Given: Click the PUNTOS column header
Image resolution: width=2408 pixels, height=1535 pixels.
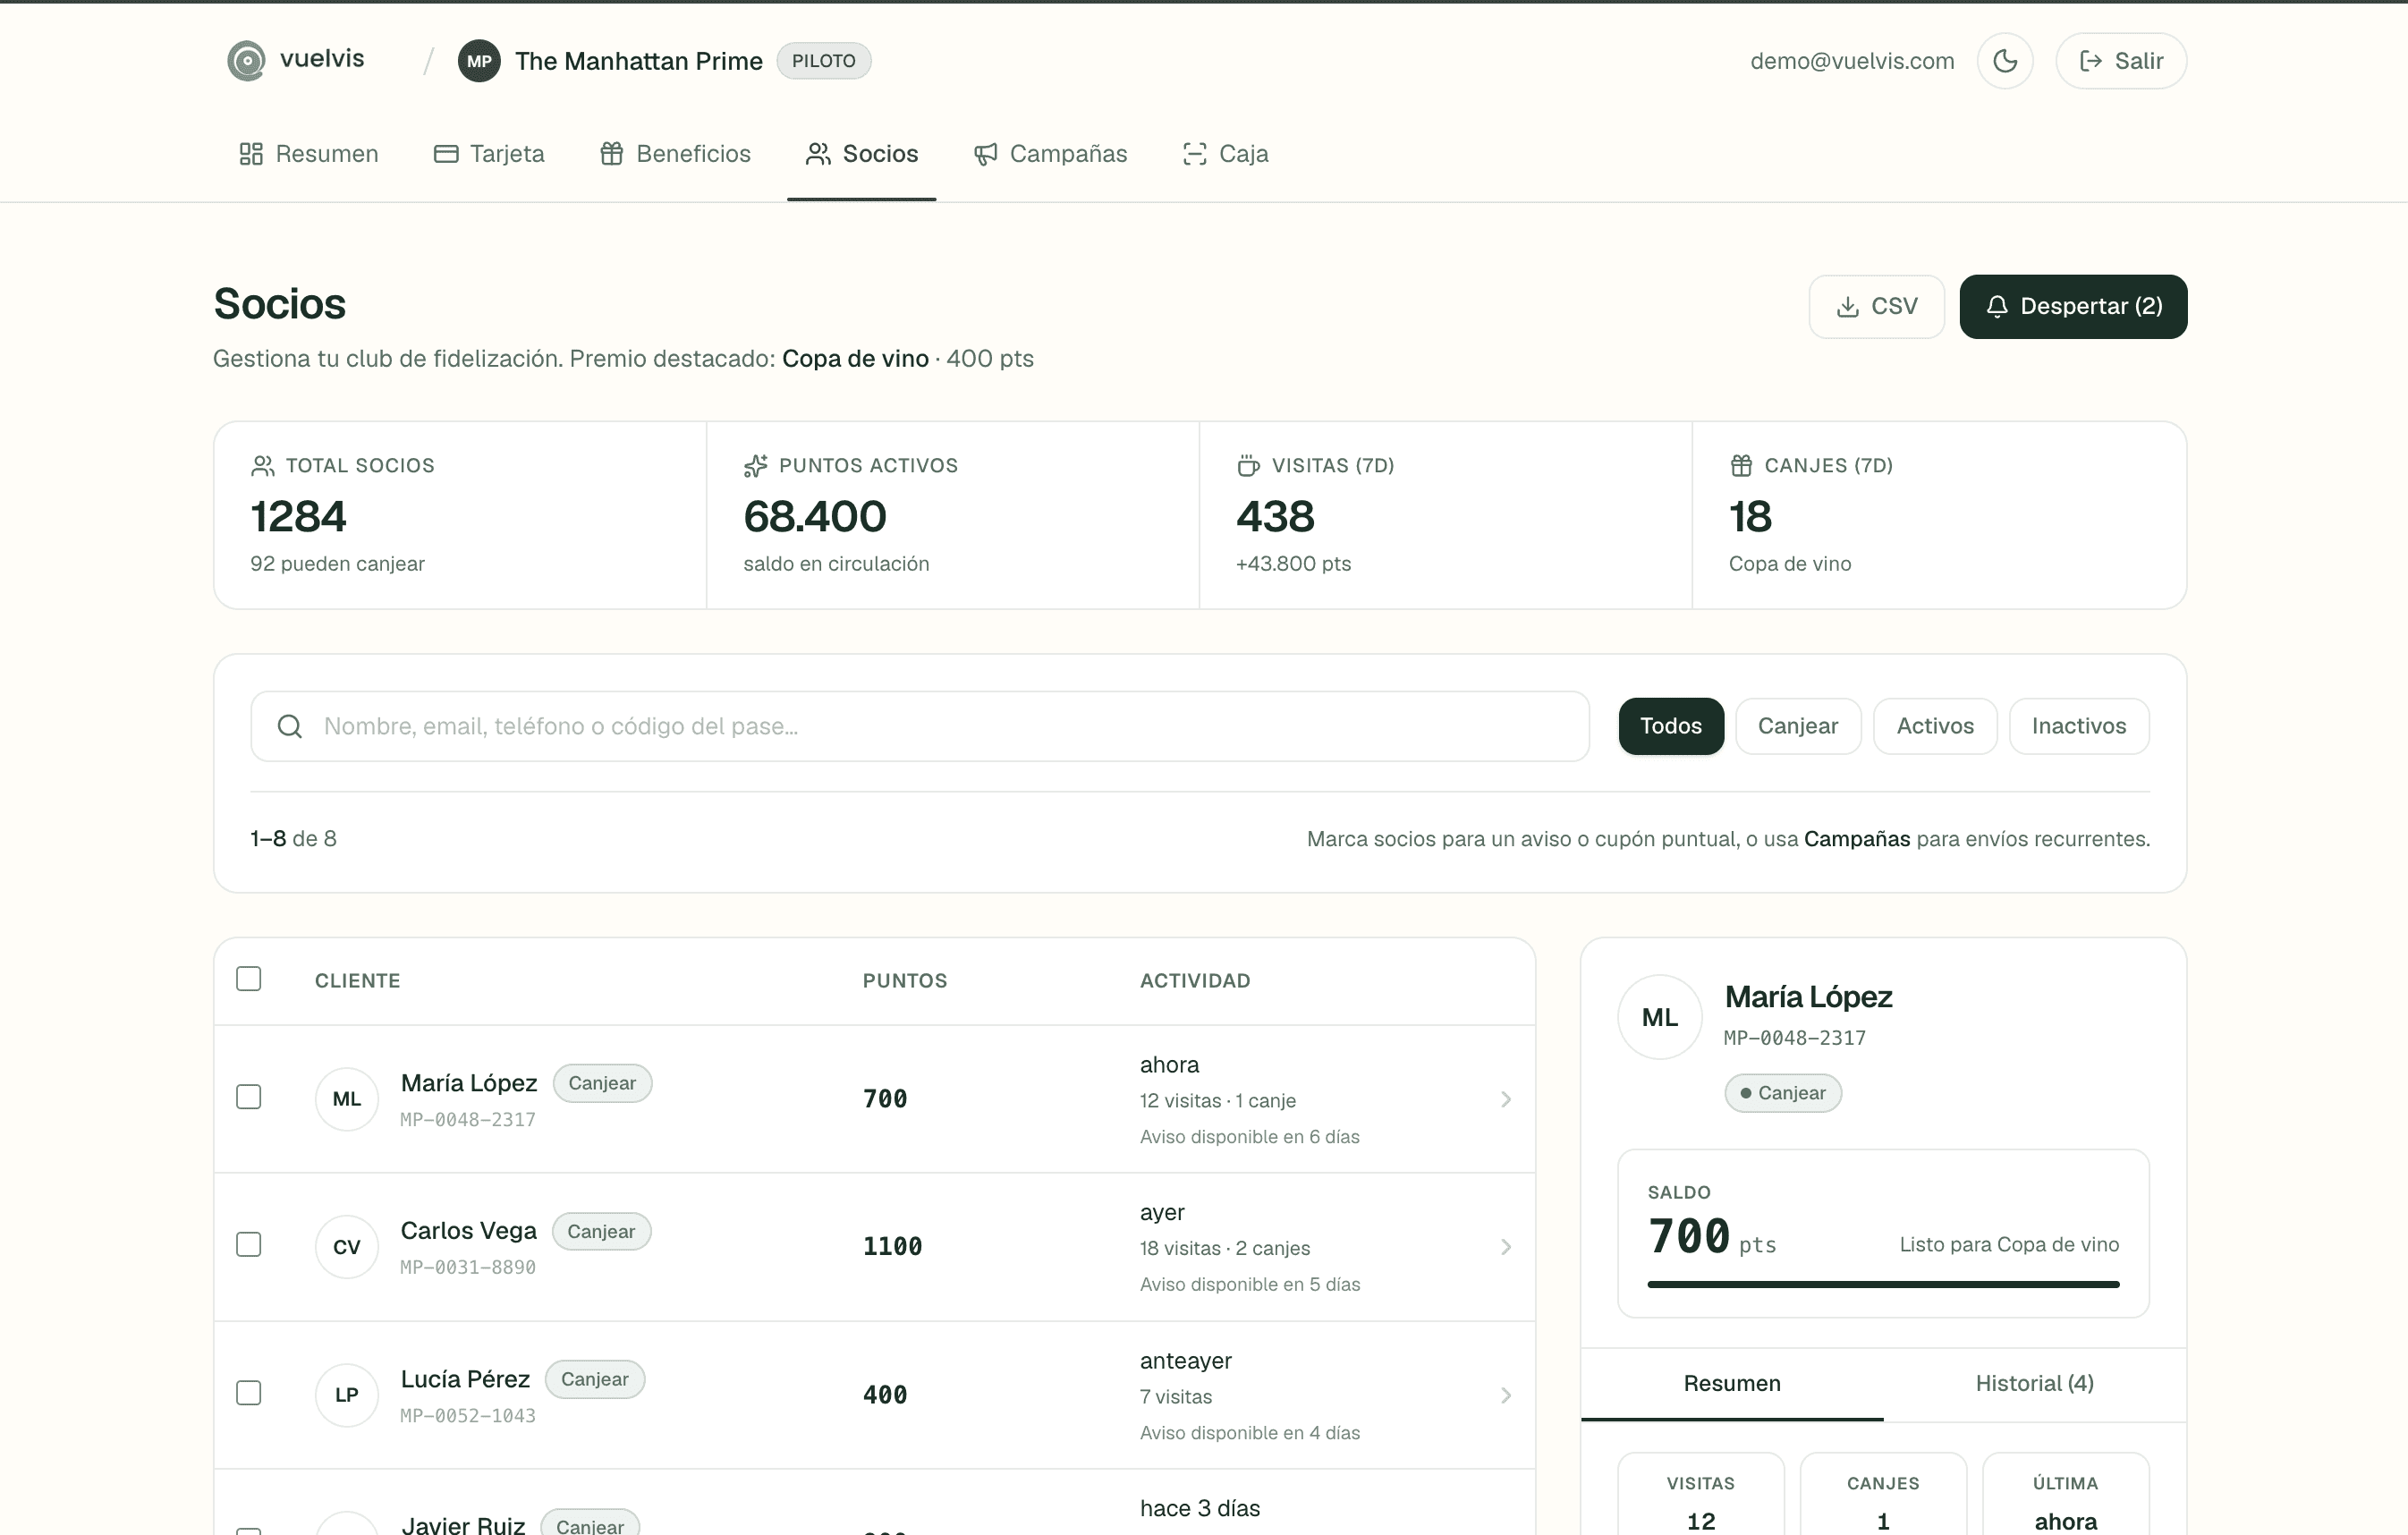Looking at the screenshot, I should pyautogui.click(x=905, y=981).
